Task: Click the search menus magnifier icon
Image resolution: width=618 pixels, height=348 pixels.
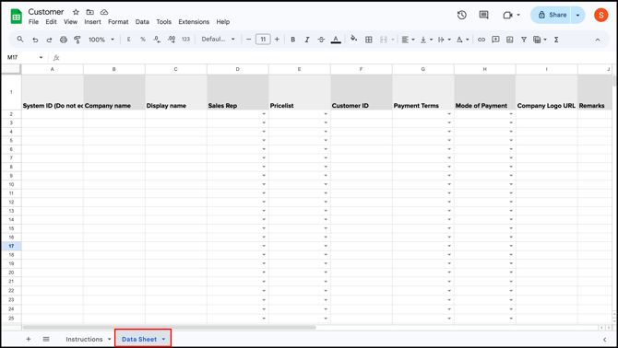Action: (x=20, y=40)
